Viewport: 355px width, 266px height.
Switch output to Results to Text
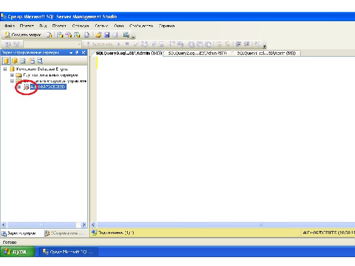tap(191, 44)
